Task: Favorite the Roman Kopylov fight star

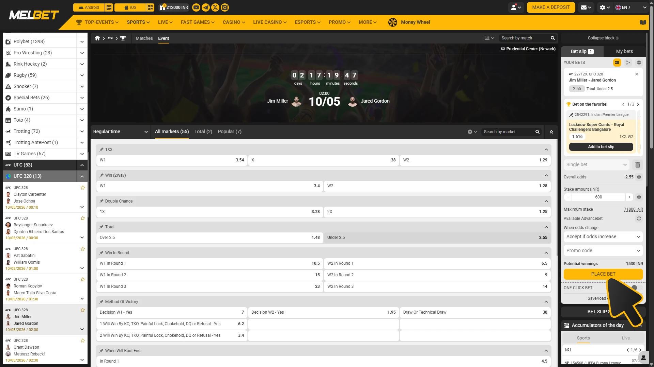Action: pyautogui.click(x=83, y=279)
